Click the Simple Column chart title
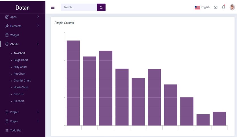Image resolution: width=237 pixels, height=137 pixels. tap(64, 23)
